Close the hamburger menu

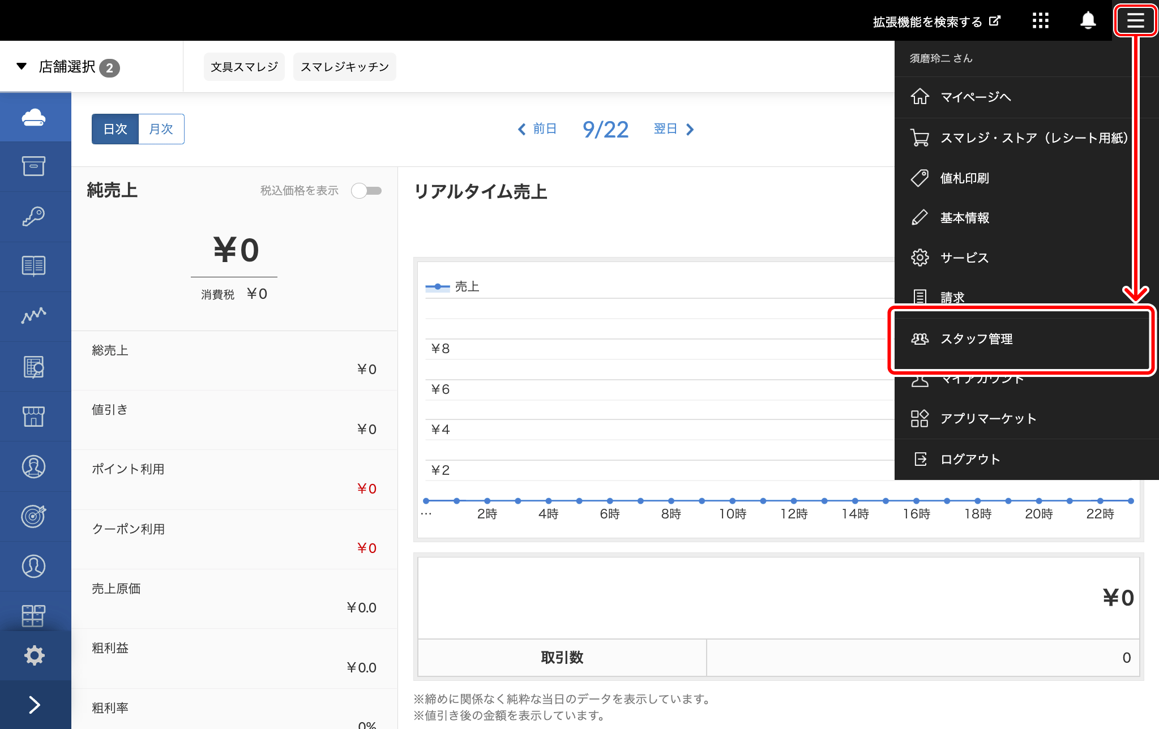[1135, 21]
